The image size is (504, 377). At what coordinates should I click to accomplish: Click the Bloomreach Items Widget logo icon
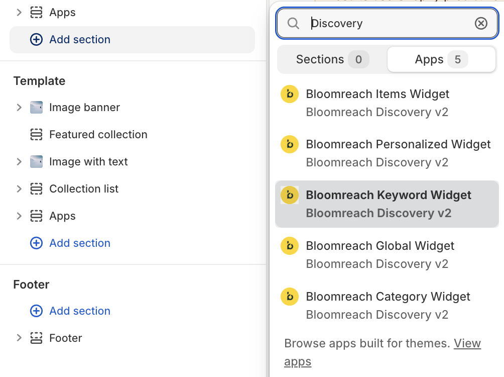[290, 94]
